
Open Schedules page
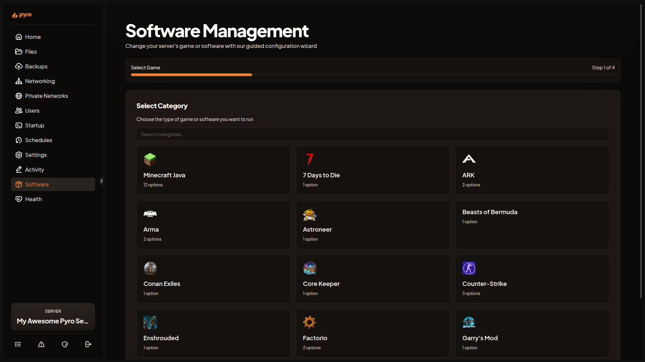53,140
